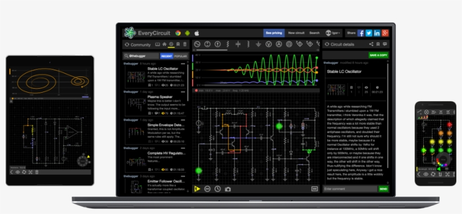Select the current source component
The height and width of the screenshot is (214, 462).
pos(217,44)
